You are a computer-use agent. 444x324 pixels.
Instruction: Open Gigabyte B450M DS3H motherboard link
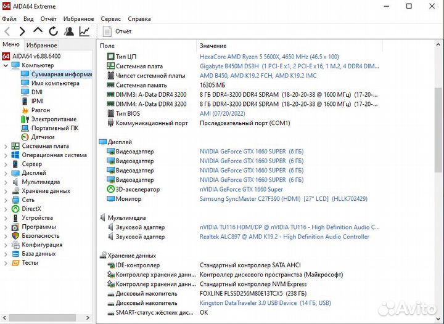(289, 66)
